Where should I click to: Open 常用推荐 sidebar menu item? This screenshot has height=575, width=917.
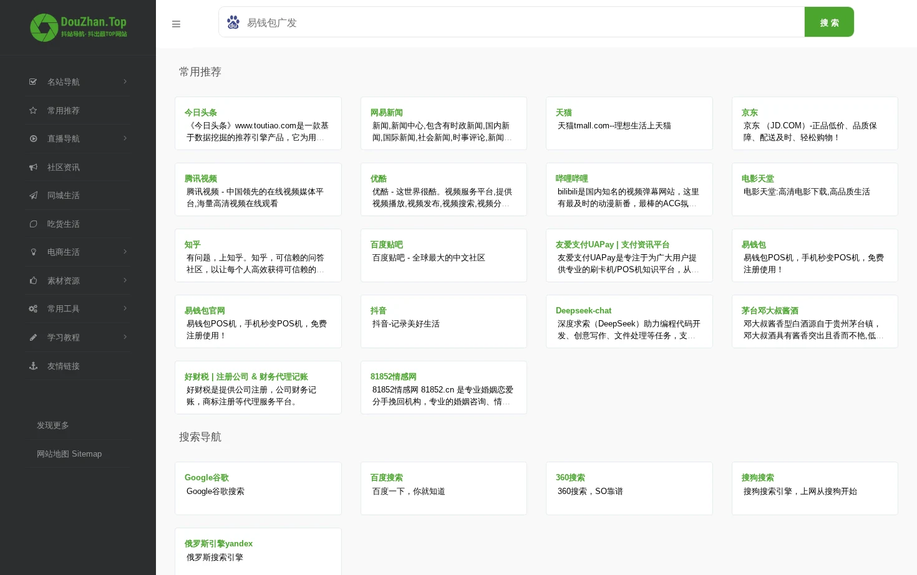pyautogui.click(x=78, y=110)
